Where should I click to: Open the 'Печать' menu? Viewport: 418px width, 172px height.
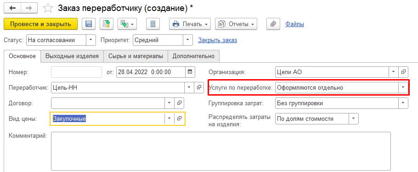coord(190,24)
